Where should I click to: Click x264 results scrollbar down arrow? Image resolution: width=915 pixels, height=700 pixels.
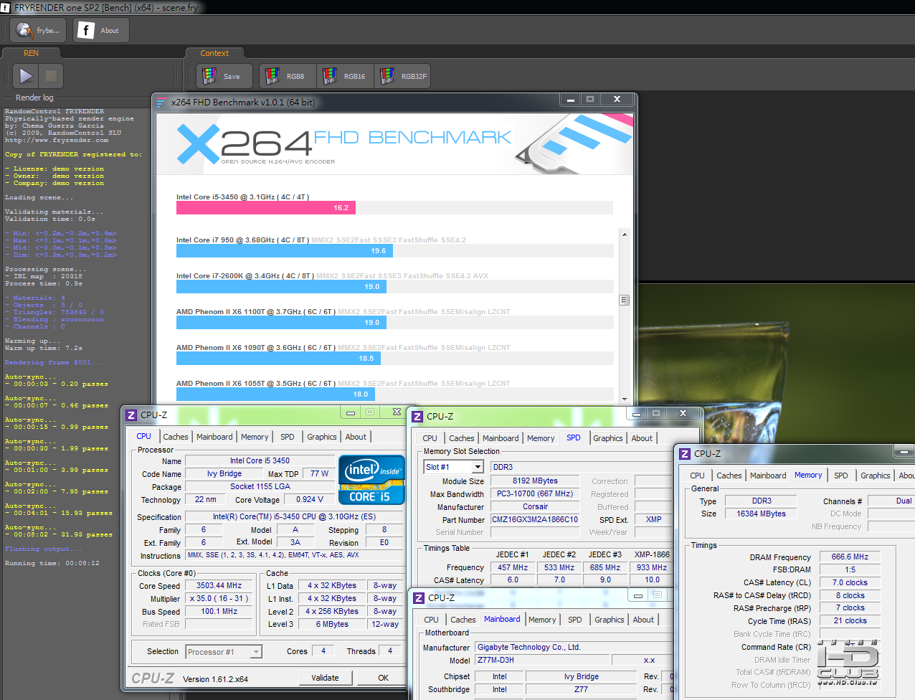tap(625, 399)
